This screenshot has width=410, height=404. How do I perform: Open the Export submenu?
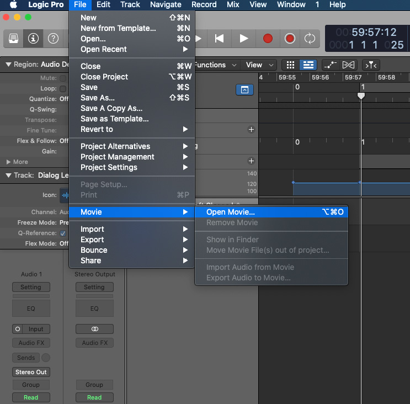coord(132,240)
